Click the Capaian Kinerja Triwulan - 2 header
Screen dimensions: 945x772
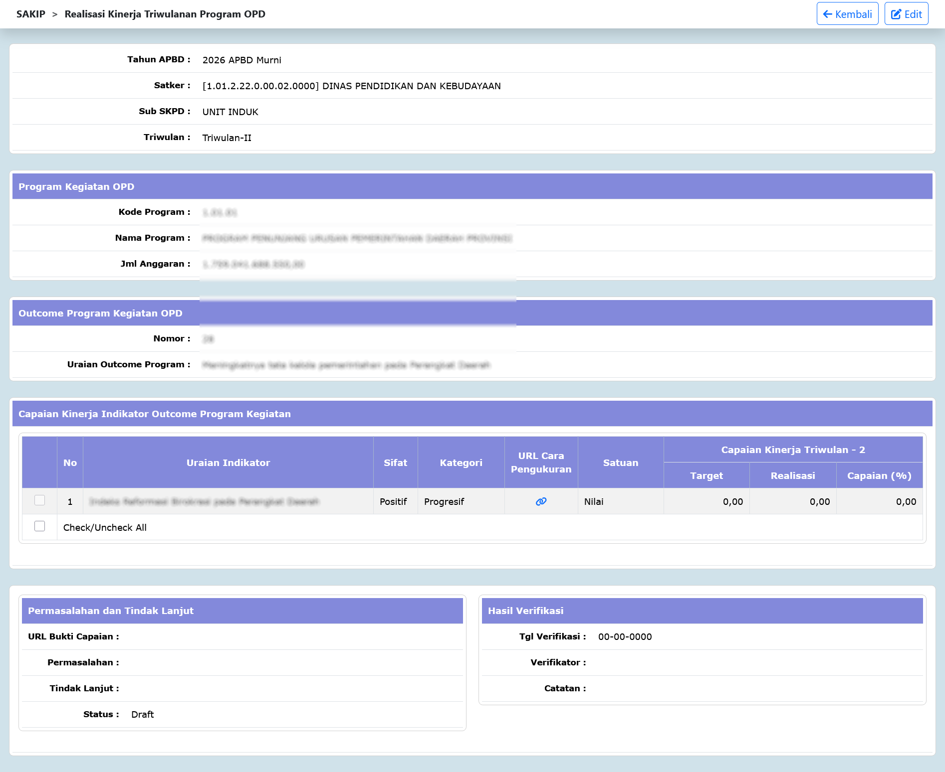pyautogui.click(x=793, y=450)
